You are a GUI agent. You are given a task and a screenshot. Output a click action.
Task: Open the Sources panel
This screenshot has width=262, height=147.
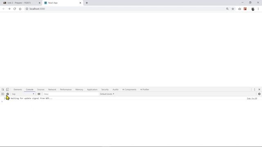(41, 89)
